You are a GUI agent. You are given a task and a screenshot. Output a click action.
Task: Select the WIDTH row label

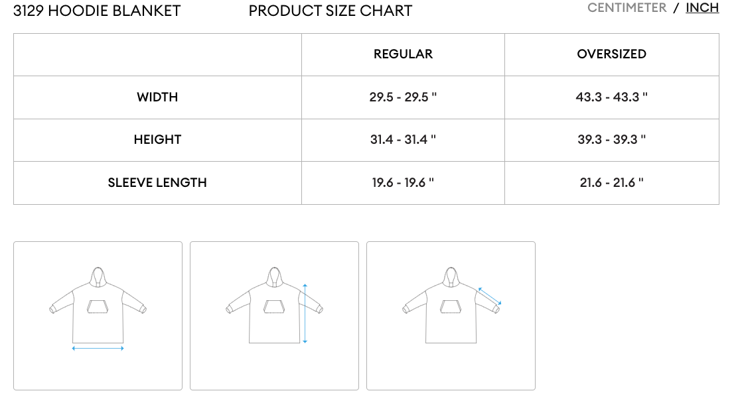pyautogui.click(x=157, y=97)
